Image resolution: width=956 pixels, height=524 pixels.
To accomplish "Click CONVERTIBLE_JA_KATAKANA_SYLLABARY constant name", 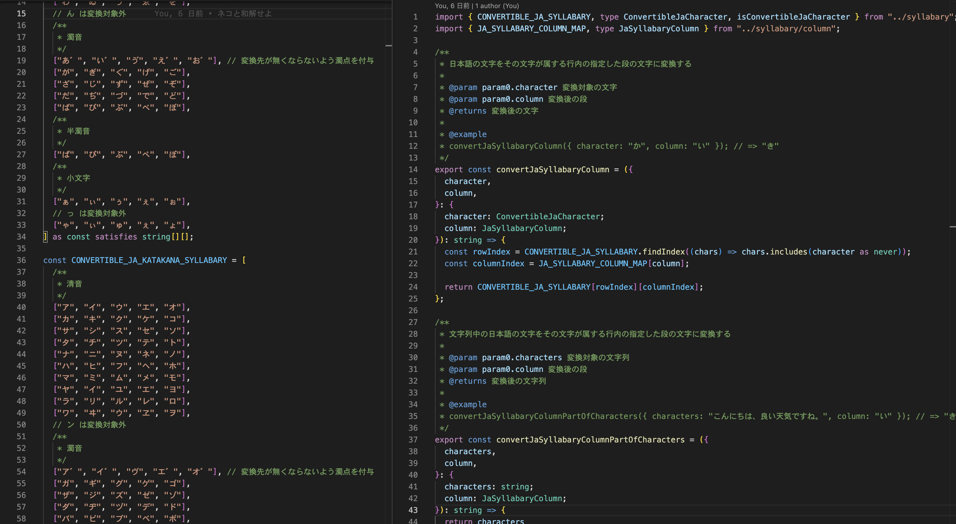I will click(x=149, y=260).
